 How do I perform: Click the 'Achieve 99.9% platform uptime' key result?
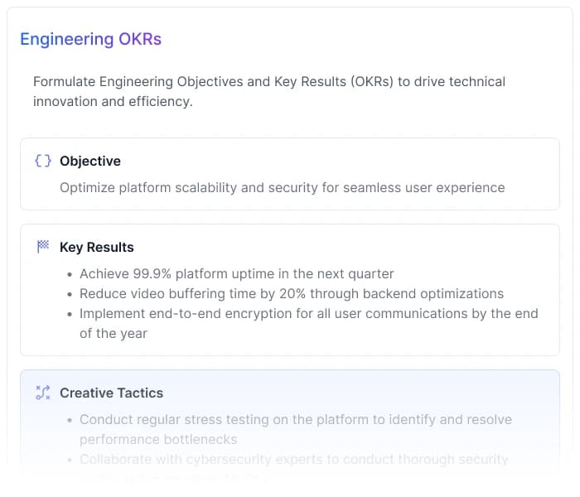click(x=236, y=273)
